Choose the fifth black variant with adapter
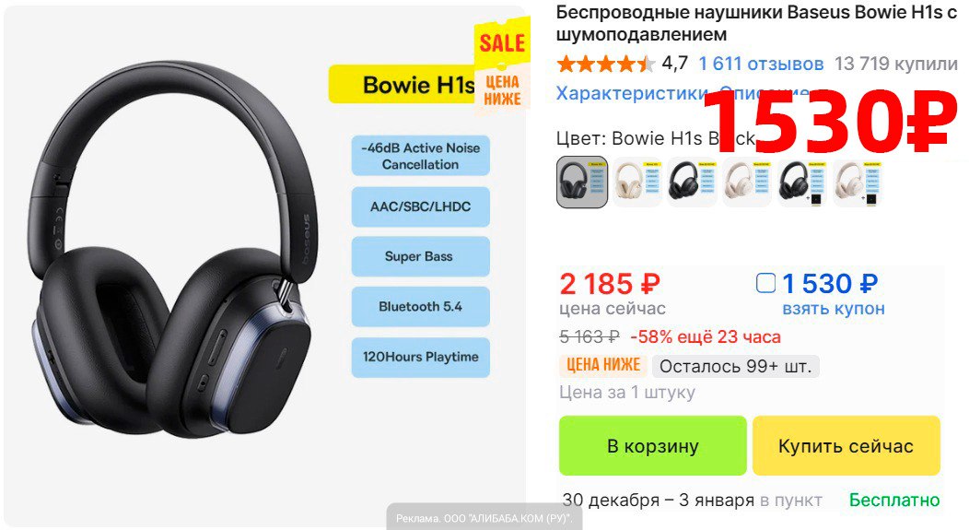 (802, 182)
